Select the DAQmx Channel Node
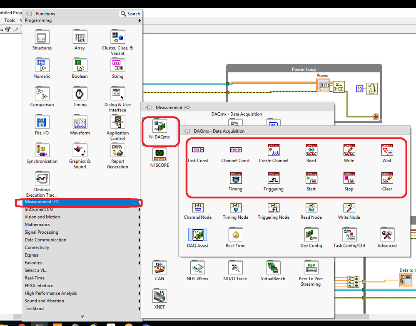 point(198,208)
